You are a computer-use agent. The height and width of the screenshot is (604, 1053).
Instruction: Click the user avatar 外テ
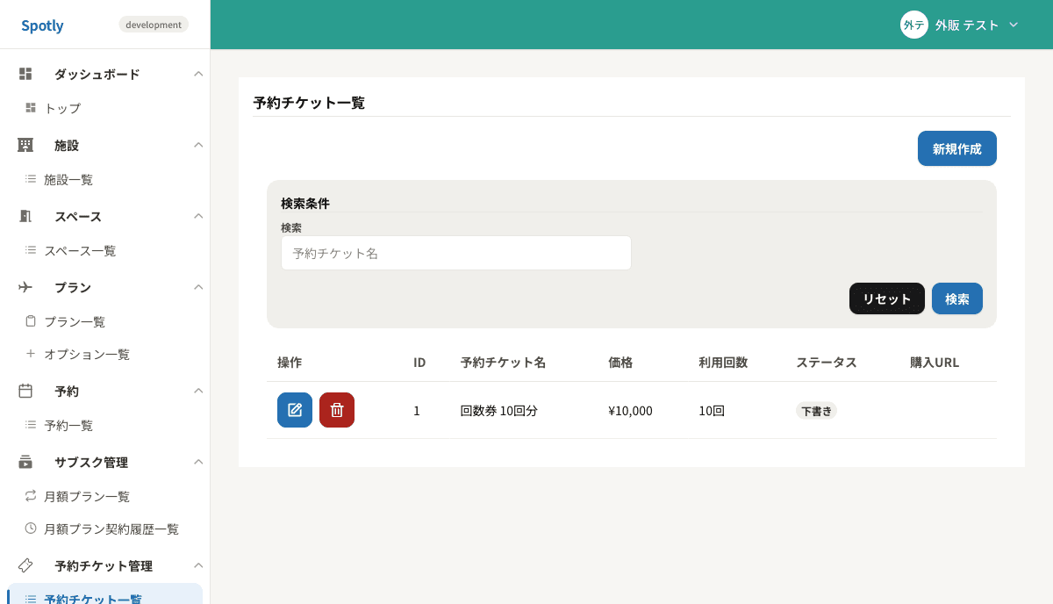(914, 25)
